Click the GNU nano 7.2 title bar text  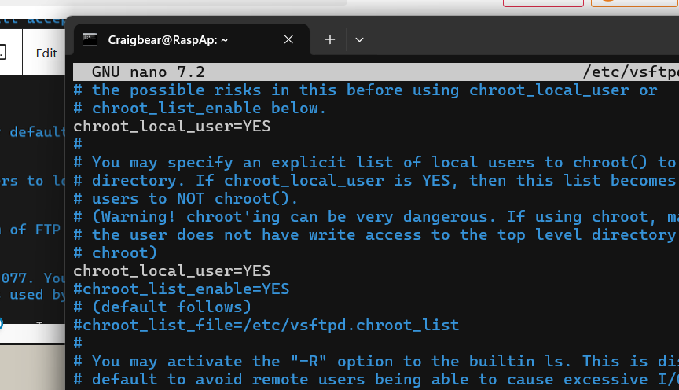pyautogui.click(x=148, y=72)
